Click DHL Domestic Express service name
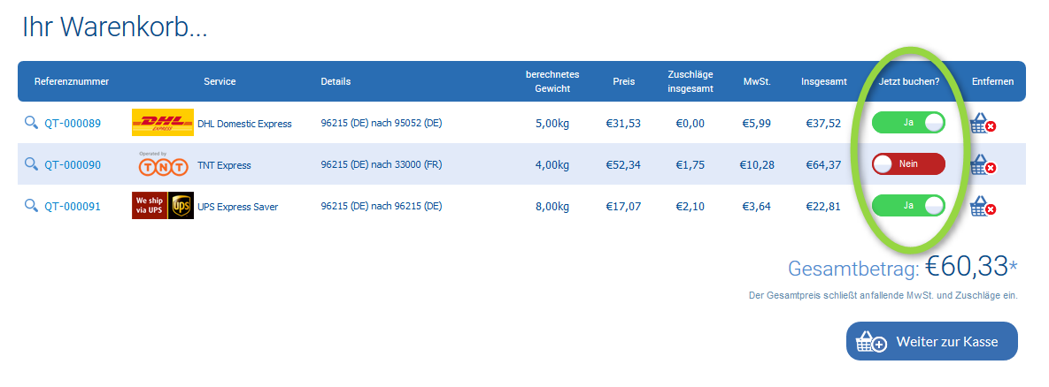The height and width of the screenshot is (387, 1049). pyautogui.click(x=244, y=124)
